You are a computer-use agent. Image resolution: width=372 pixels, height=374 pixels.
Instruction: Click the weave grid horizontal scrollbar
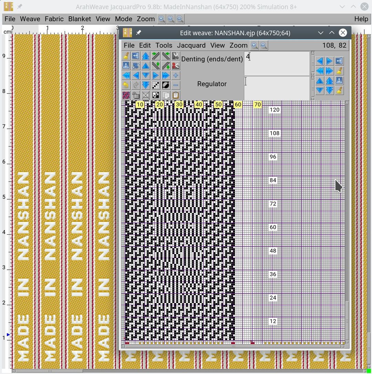click(233, 346)
